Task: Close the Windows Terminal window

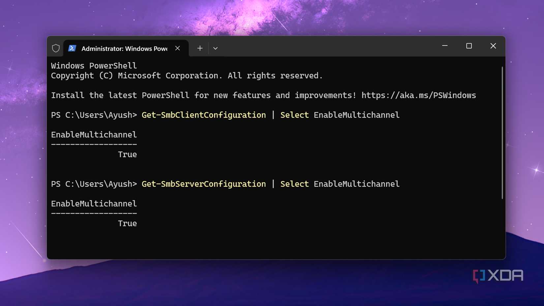Action: click(493, 46)
